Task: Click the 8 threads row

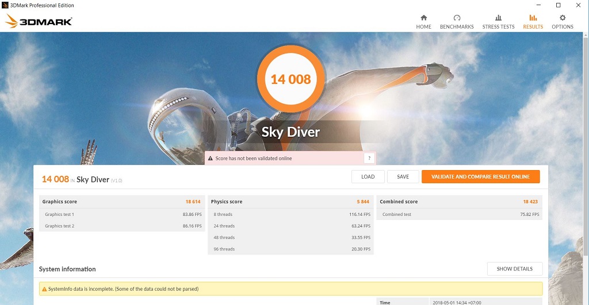Action: pyautogui.click(x=290, y=214)
